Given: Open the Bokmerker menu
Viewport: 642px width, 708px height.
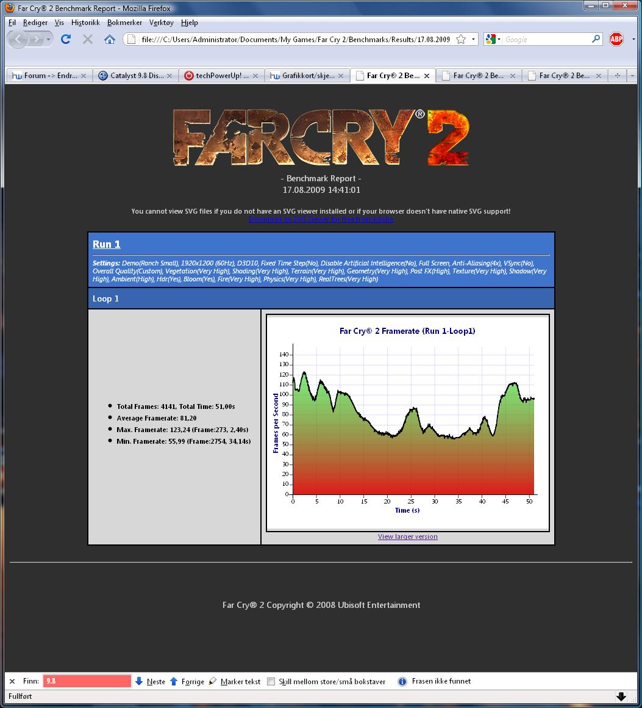Looking at the screenshot, I should coord(124,23).
